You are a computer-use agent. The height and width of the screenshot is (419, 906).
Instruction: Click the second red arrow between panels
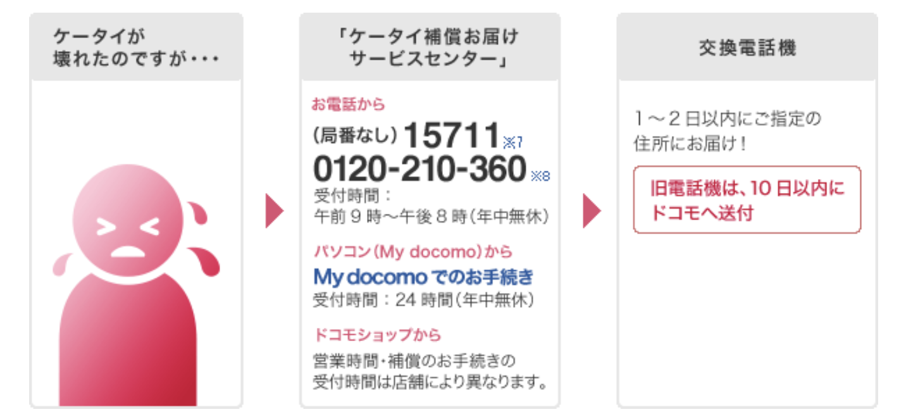[x=592, y=211]
